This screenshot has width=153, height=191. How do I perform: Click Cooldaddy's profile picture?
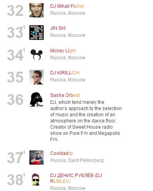[x=36, y=158]
